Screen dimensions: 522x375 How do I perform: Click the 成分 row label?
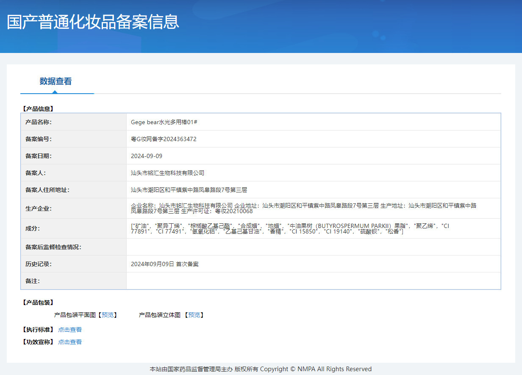(x=33, y=229)
